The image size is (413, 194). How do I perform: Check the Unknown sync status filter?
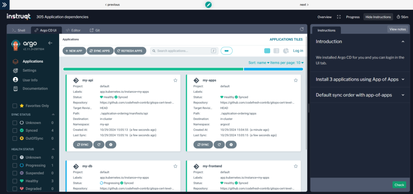click(15, 123)
